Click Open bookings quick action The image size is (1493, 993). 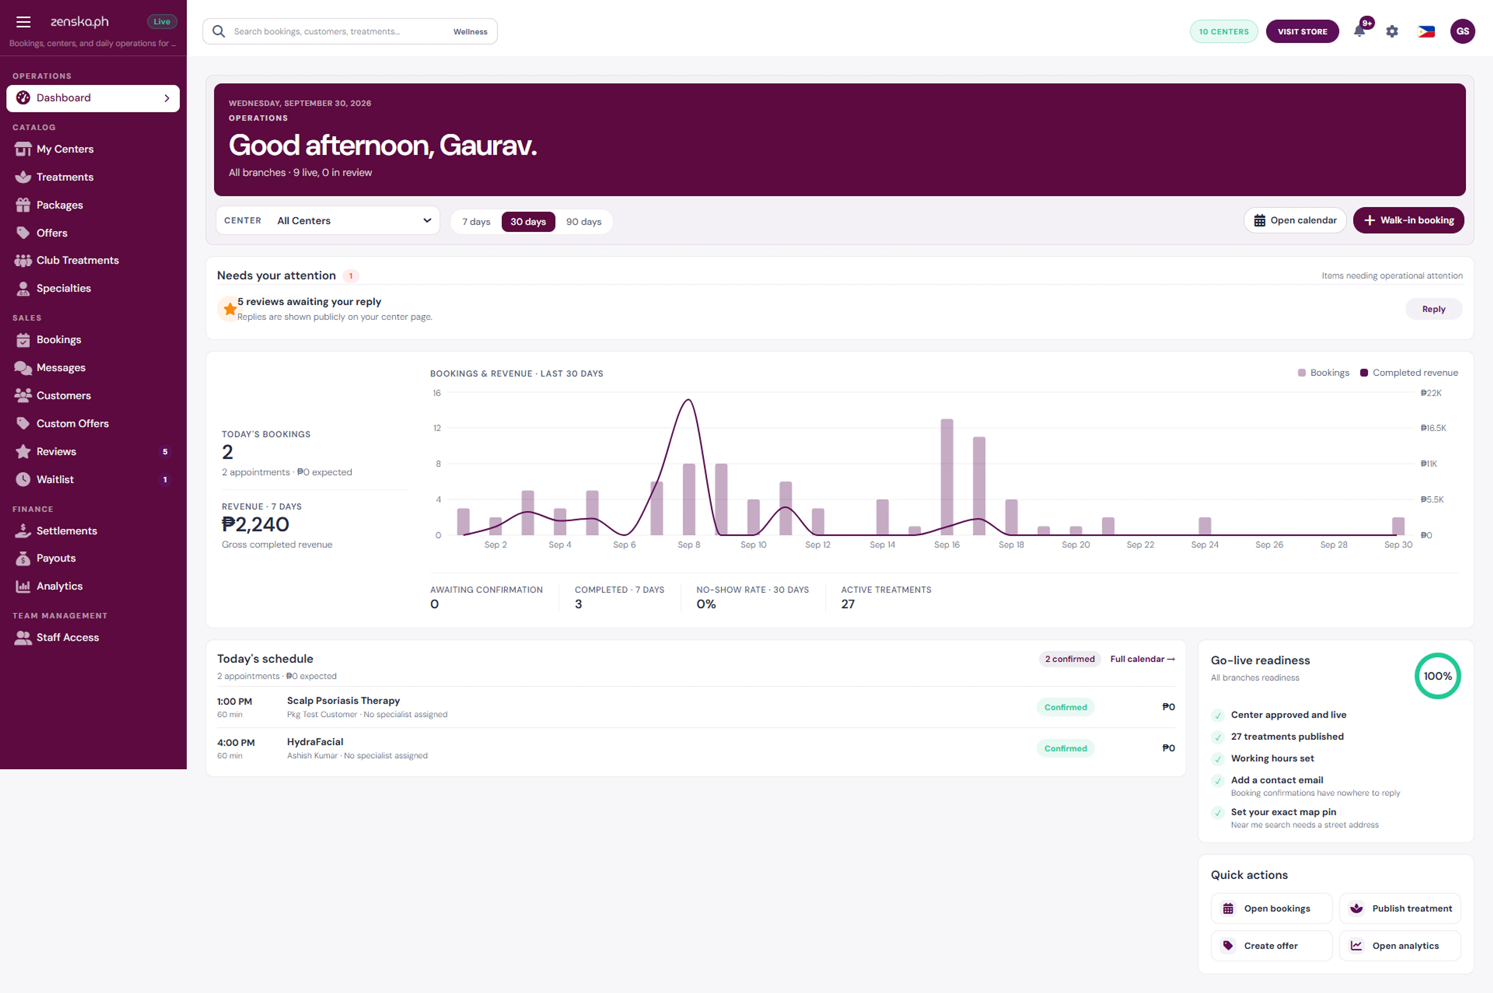(1271, 908)
